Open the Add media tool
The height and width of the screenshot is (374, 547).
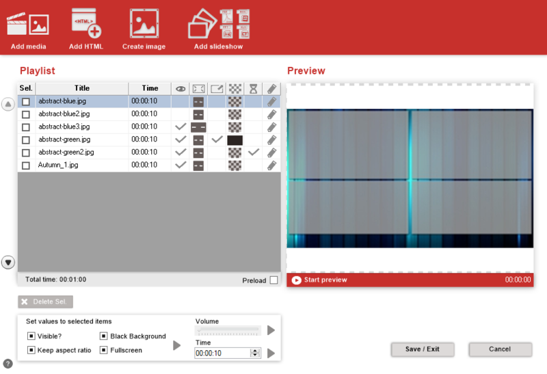pos(28,30)
